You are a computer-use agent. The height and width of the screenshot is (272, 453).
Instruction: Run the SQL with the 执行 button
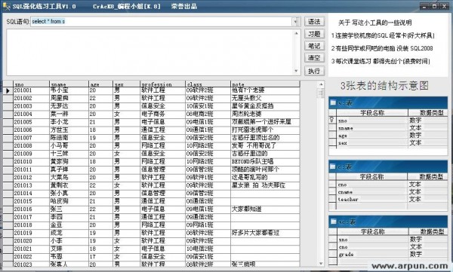pos(314,71)
